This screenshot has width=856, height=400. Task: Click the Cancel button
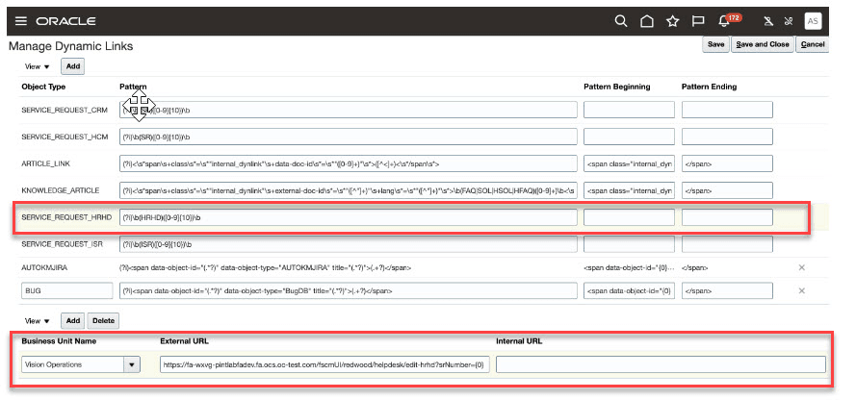[812, 44]
